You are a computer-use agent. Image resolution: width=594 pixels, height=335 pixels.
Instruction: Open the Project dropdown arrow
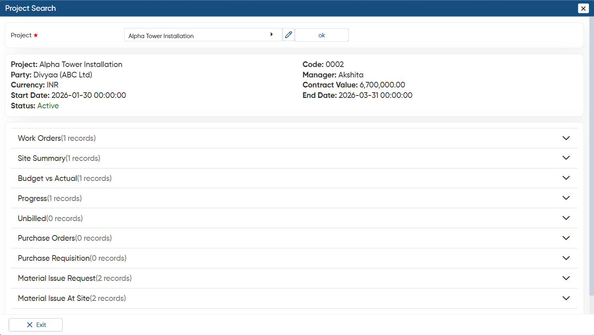tap(272, 35)
